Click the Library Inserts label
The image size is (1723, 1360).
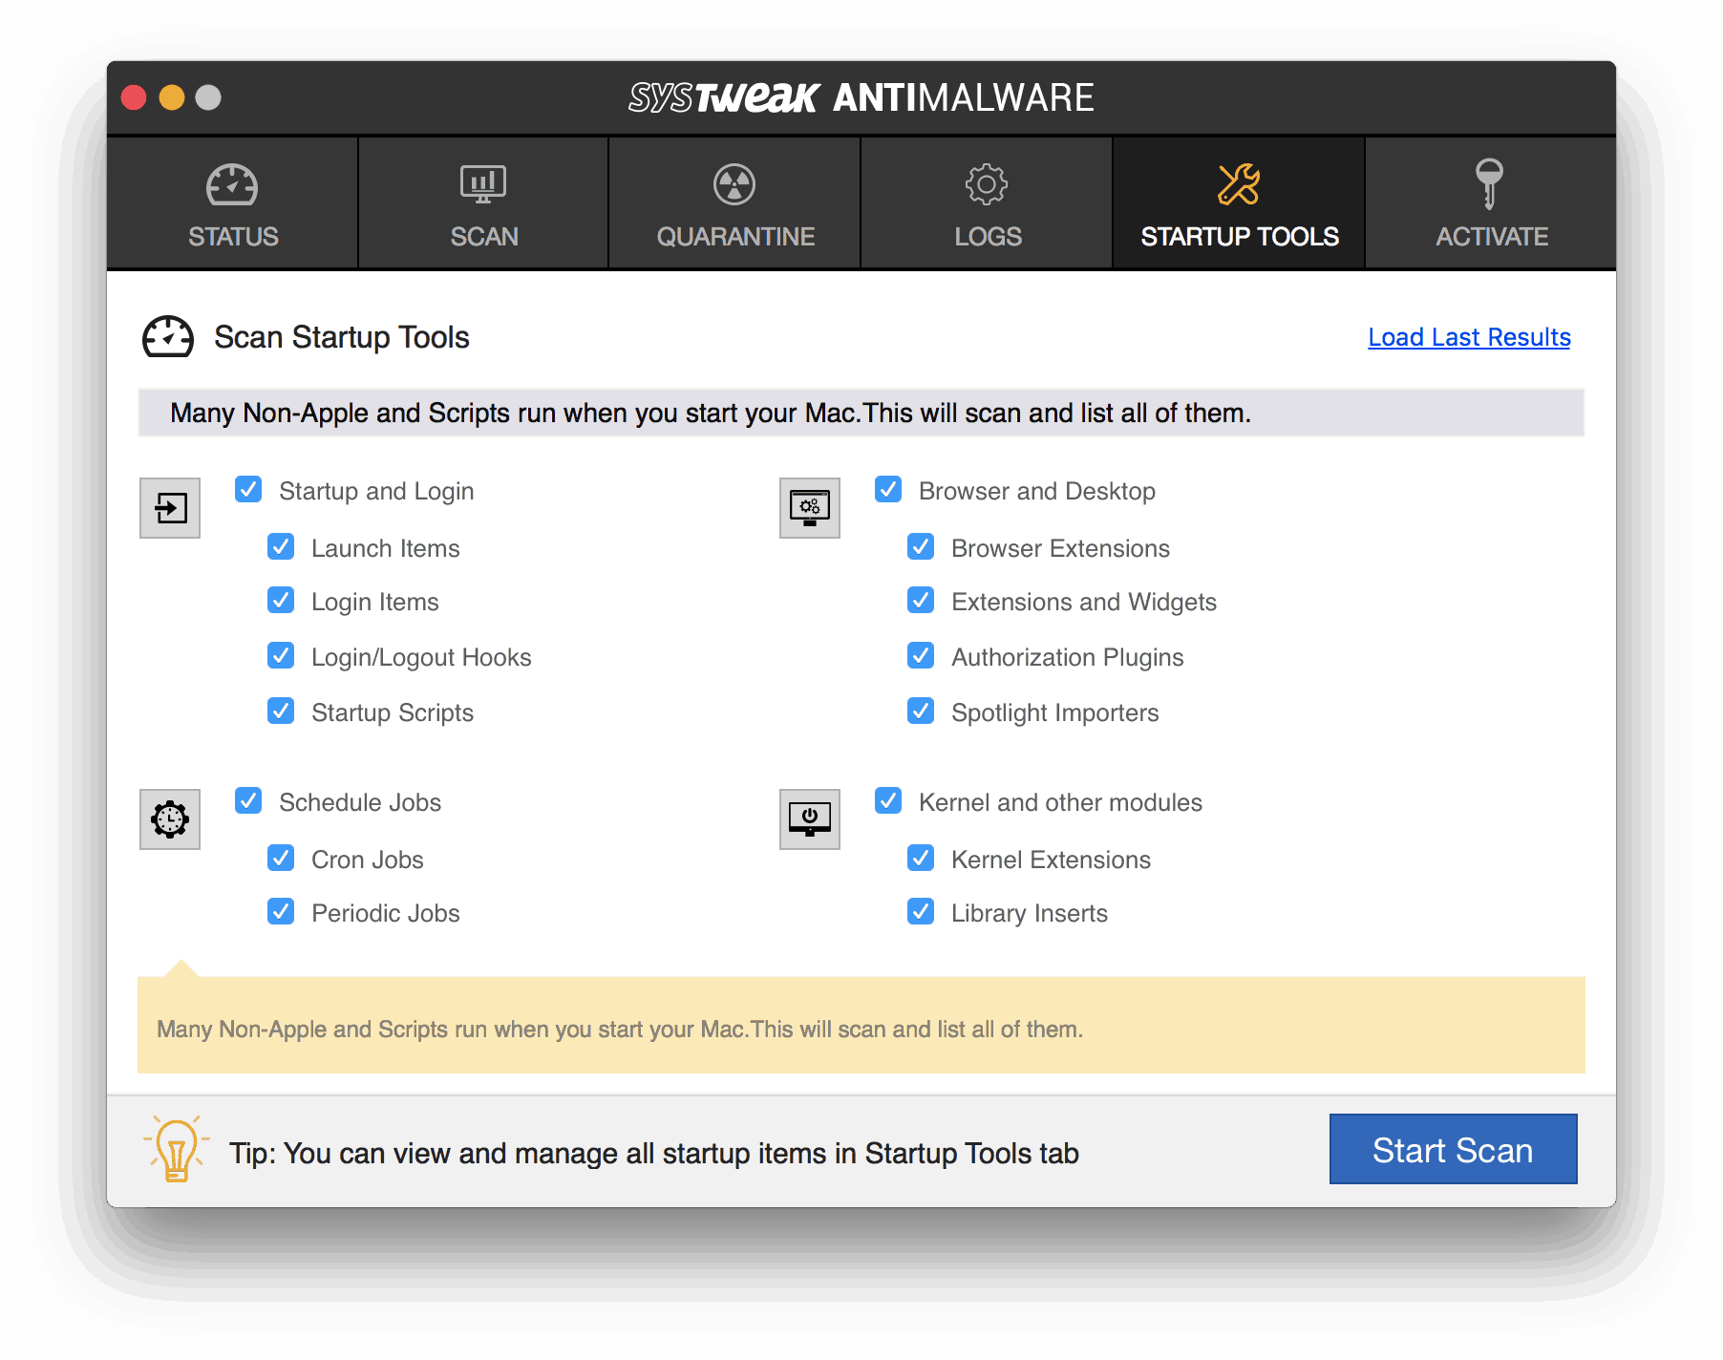click(x=1030, y=914)
